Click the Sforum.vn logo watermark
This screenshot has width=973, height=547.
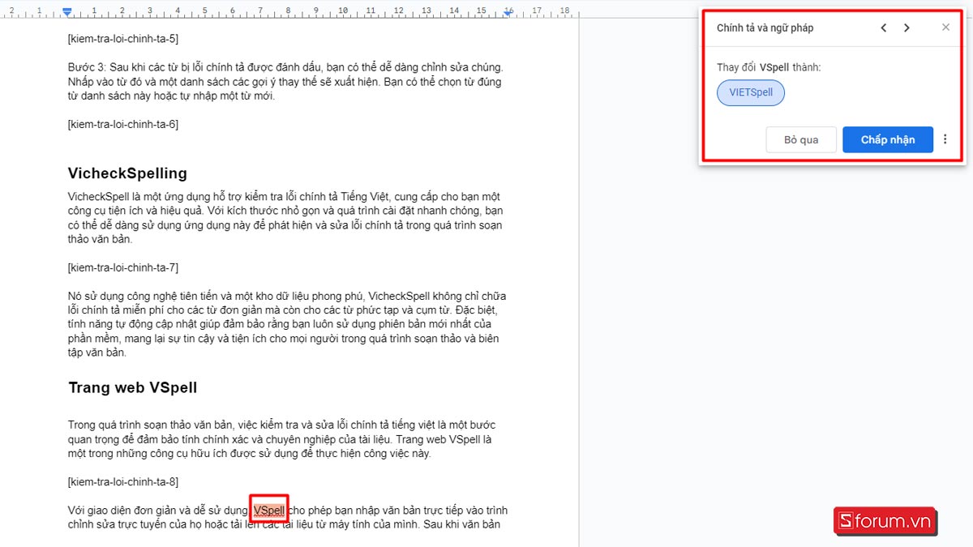tap(884, 520)
